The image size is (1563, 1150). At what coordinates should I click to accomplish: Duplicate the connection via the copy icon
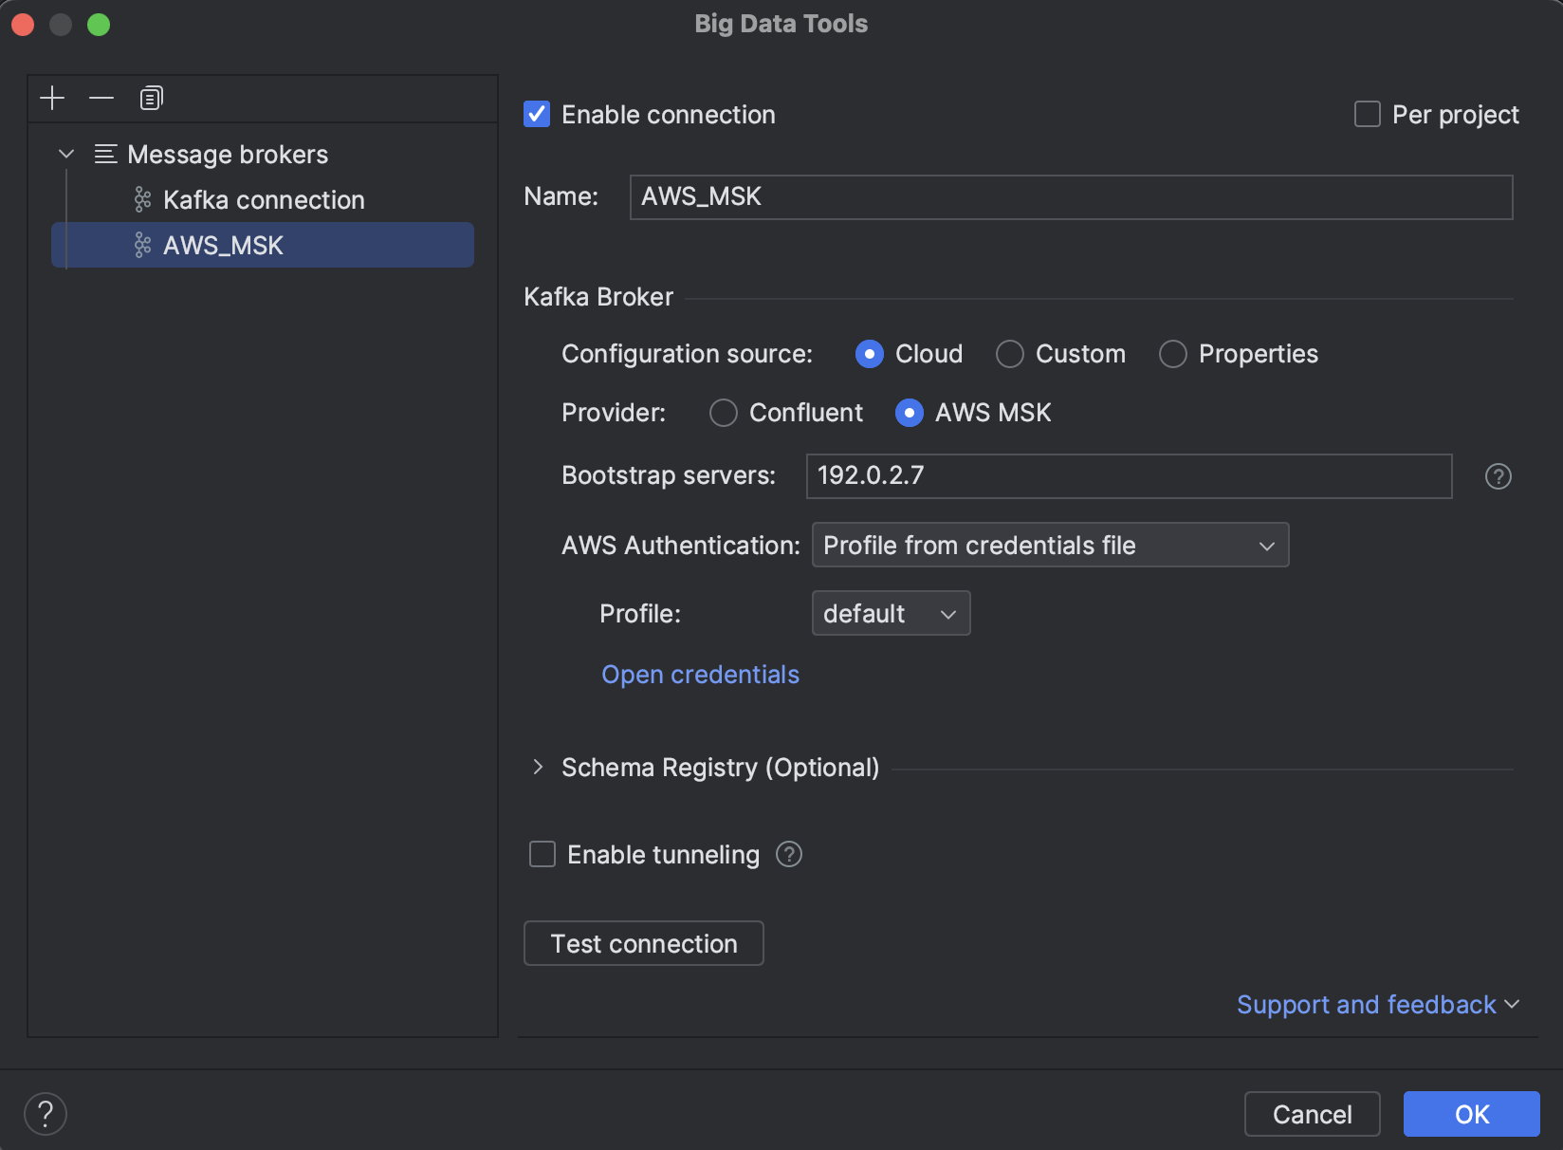[x=150, y=98]
